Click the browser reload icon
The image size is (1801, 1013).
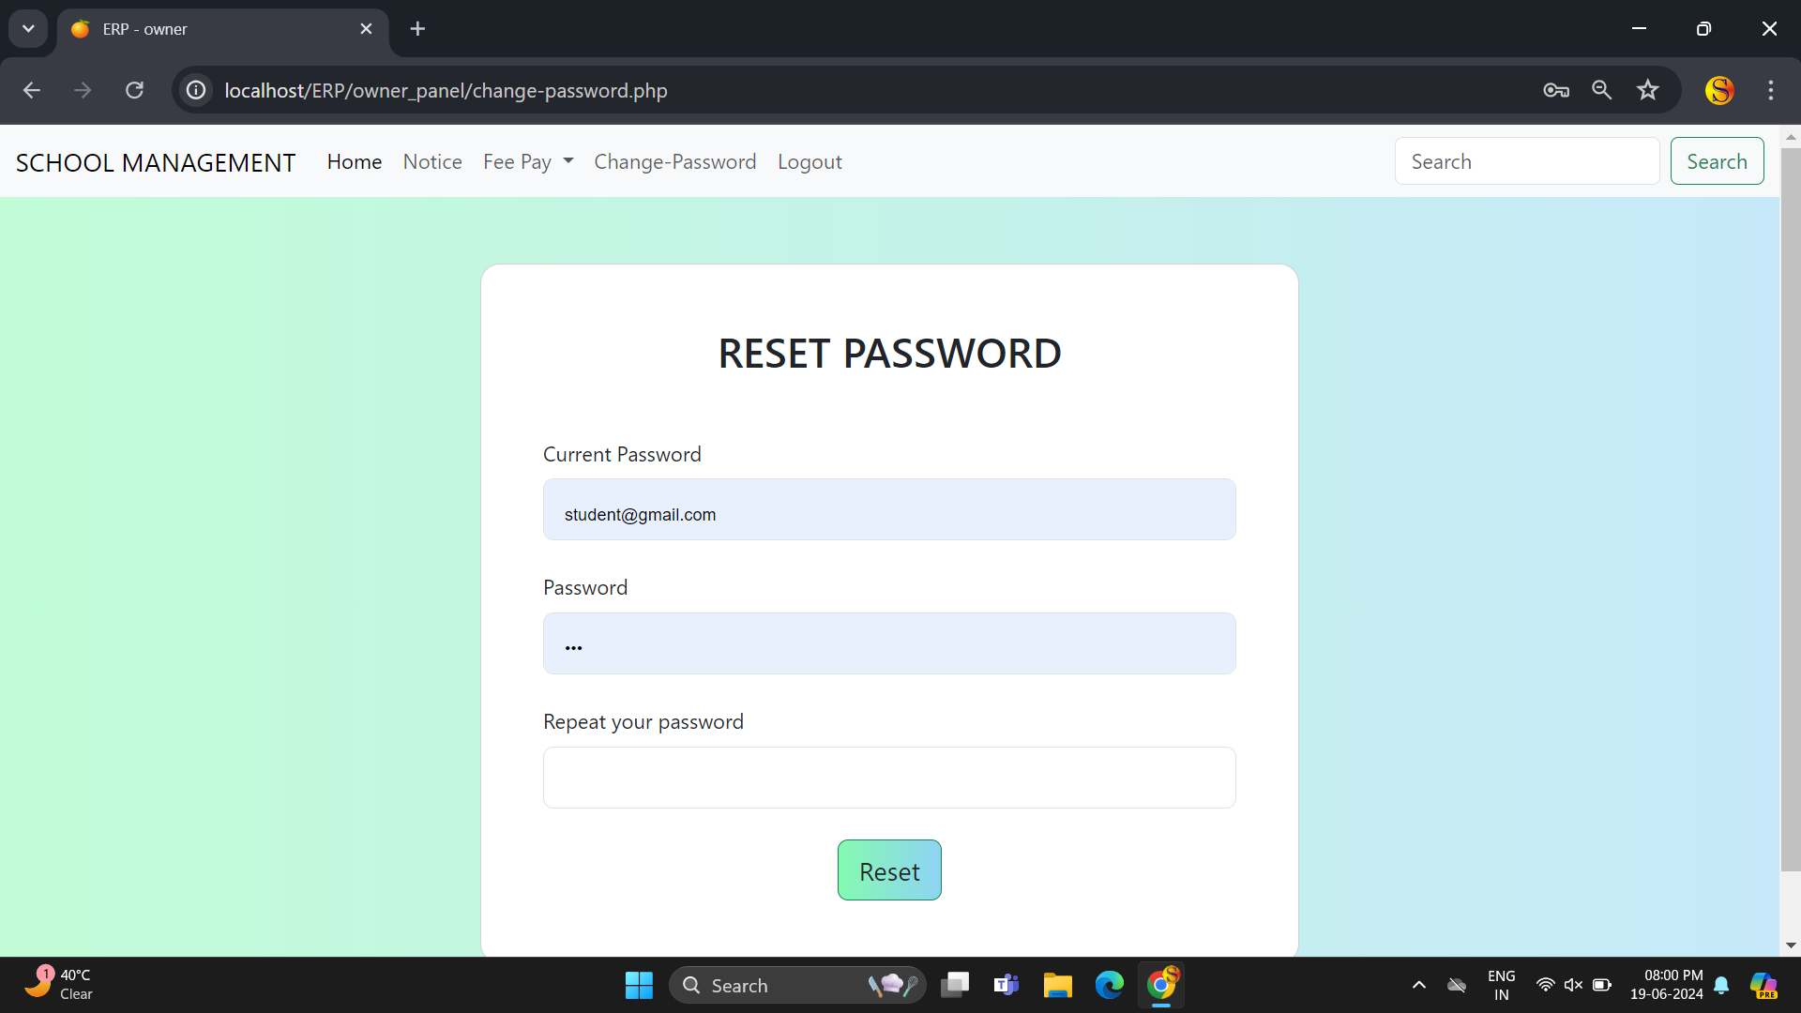tap(134, 90)
